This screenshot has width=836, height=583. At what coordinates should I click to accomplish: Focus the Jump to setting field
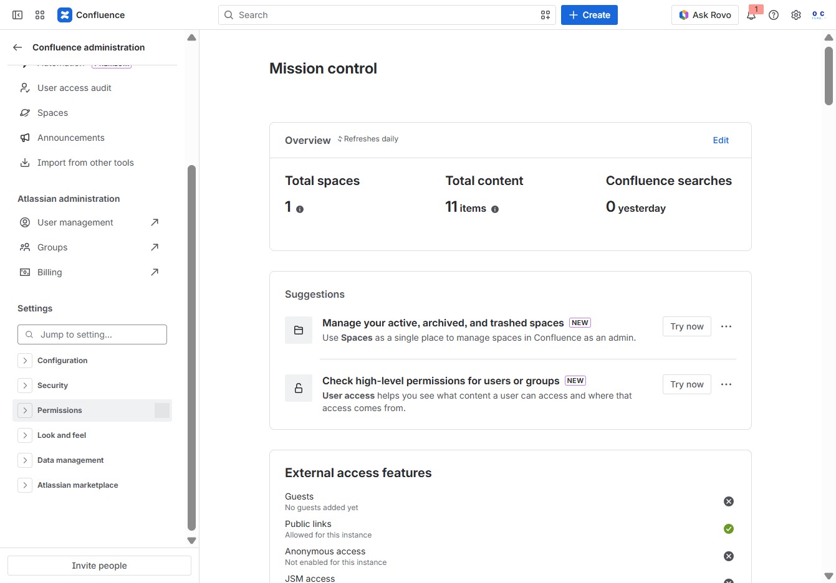(x=92, y=334)
